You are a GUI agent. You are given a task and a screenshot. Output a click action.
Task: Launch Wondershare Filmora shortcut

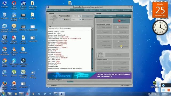tap(23, 63)
